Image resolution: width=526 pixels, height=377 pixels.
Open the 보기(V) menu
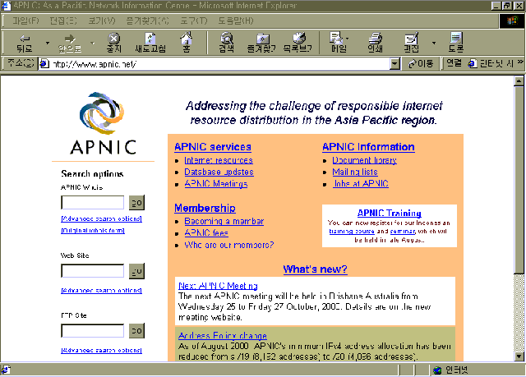(102, 21)
